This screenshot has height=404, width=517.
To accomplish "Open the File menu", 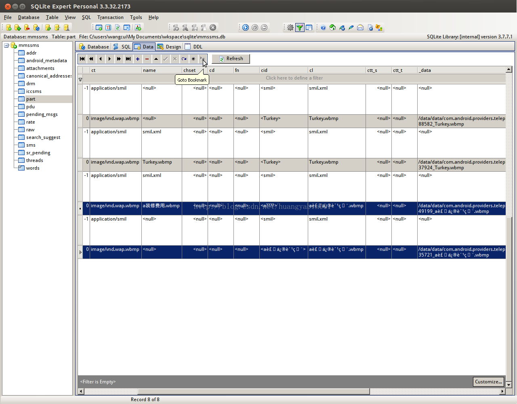I will [x=8, y=17].
